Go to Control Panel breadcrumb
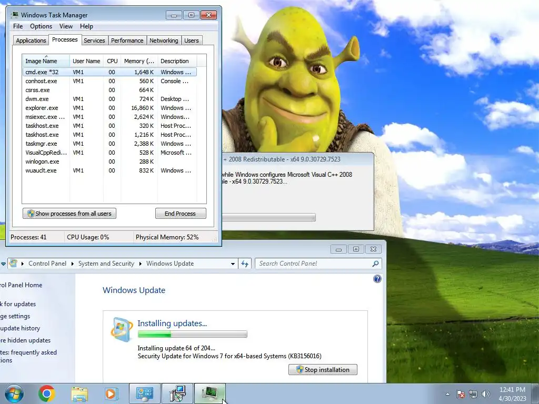The height and width of the screenshot is (404, 539). (47, 264)
